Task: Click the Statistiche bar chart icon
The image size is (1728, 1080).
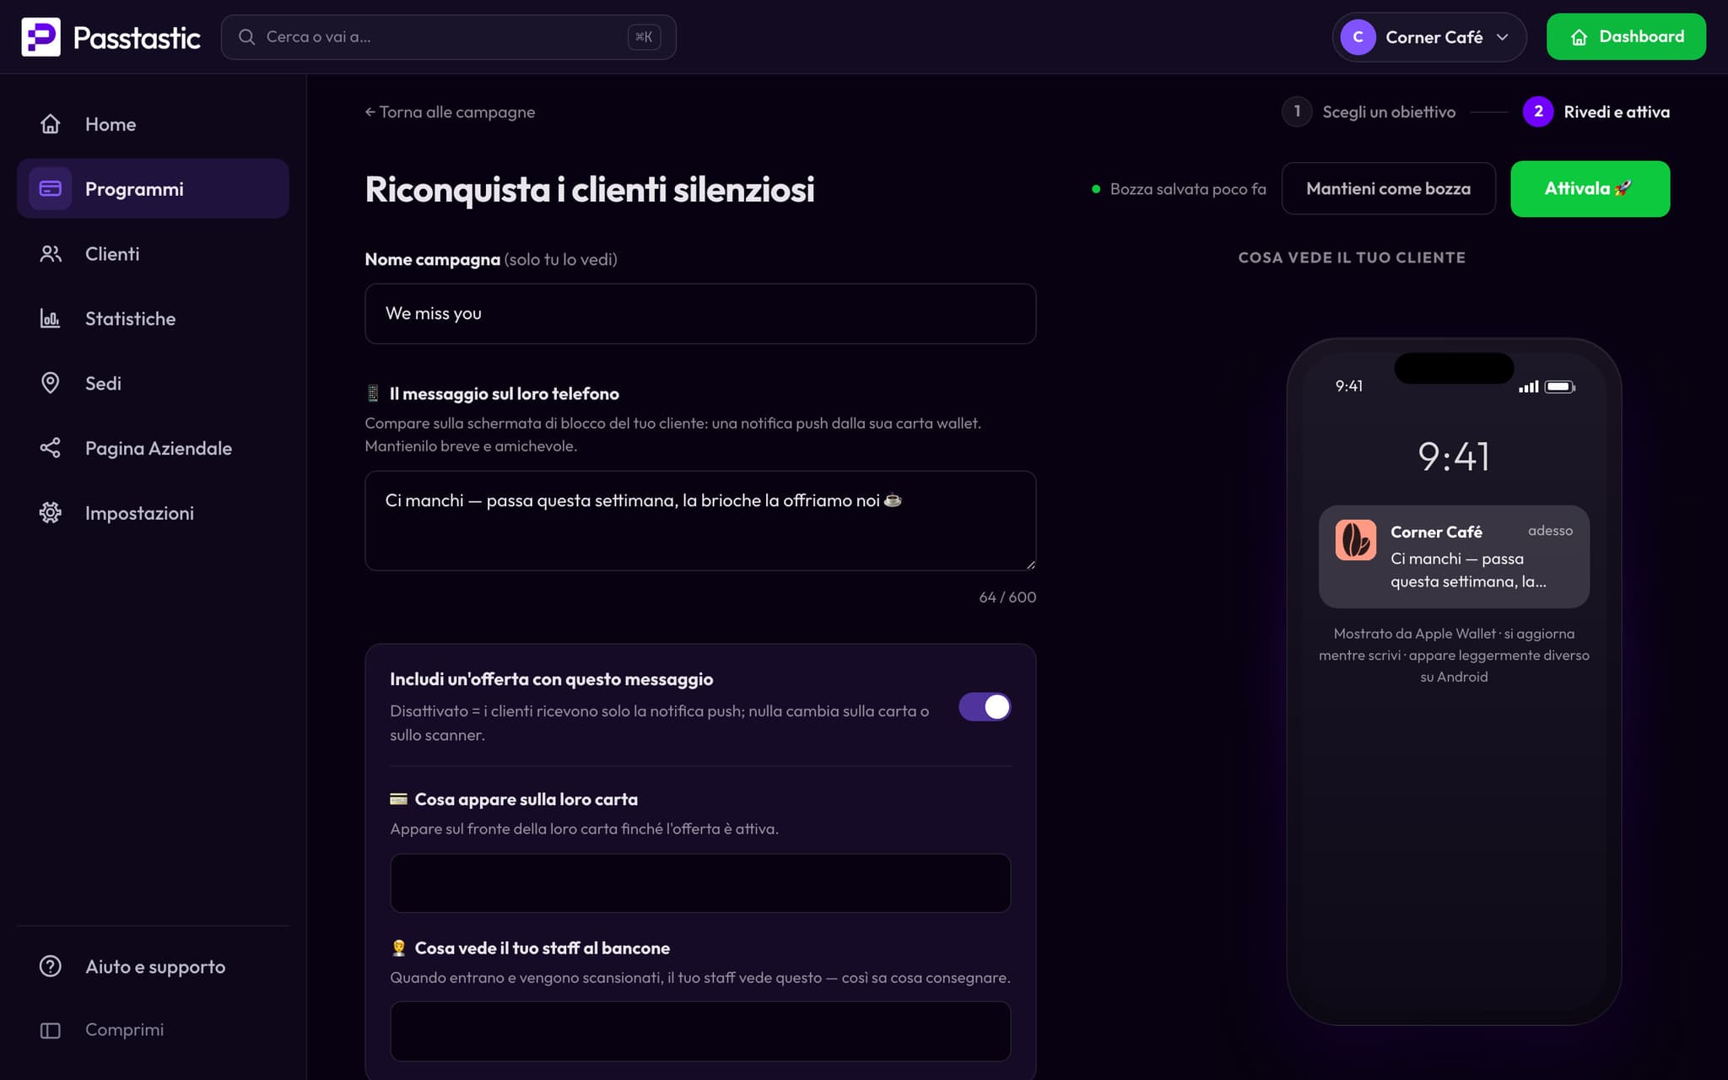Action: (x=51, y=319)
